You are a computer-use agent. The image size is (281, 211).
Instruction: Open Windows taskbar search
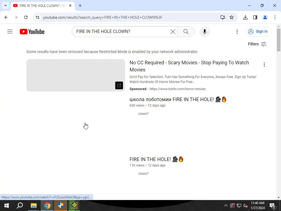20,206
